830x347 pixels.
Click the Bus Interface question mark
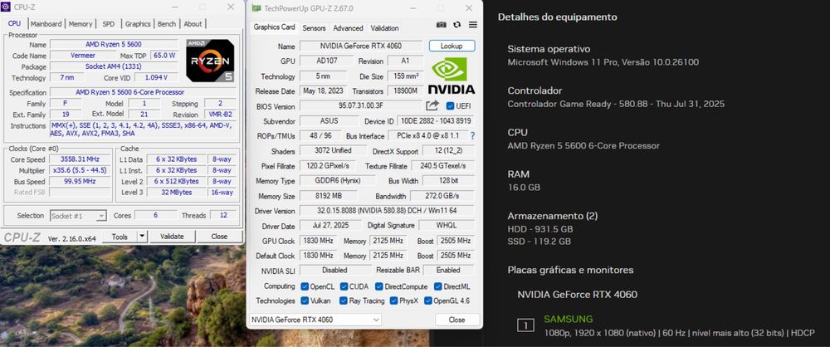click(472, 135)
